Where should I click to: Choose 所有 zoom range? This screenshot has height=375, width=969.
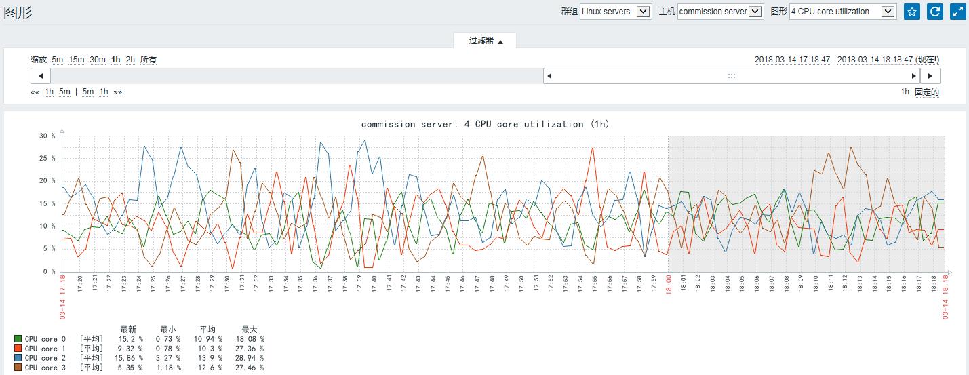click(149, 60)
